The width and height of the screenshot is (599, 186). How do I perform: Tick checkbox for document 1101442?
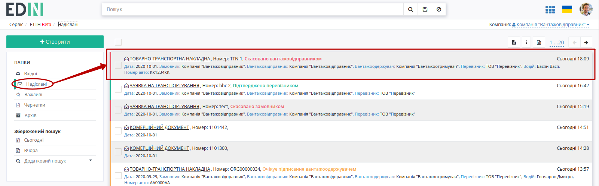click(x=118, y=131)
